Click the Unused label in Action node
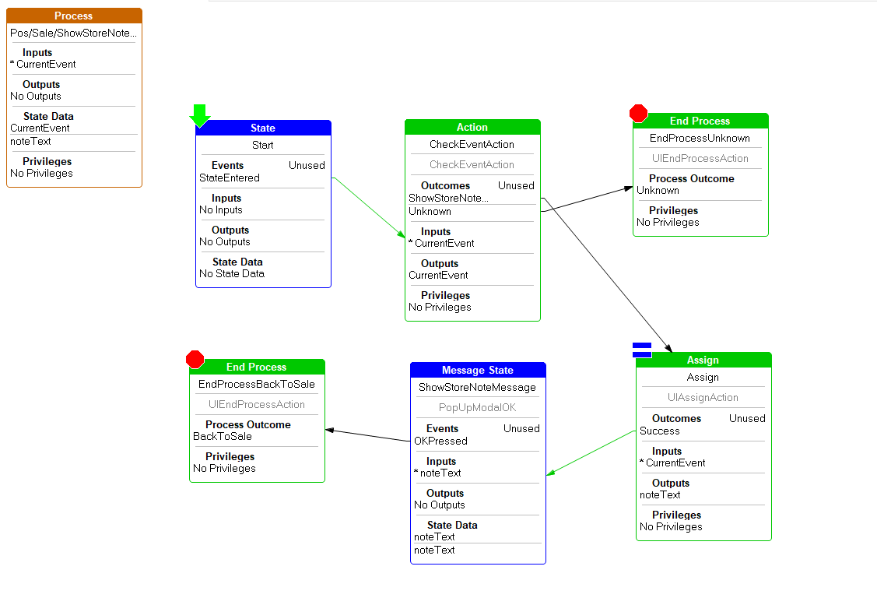 click(x=516, y=185)
